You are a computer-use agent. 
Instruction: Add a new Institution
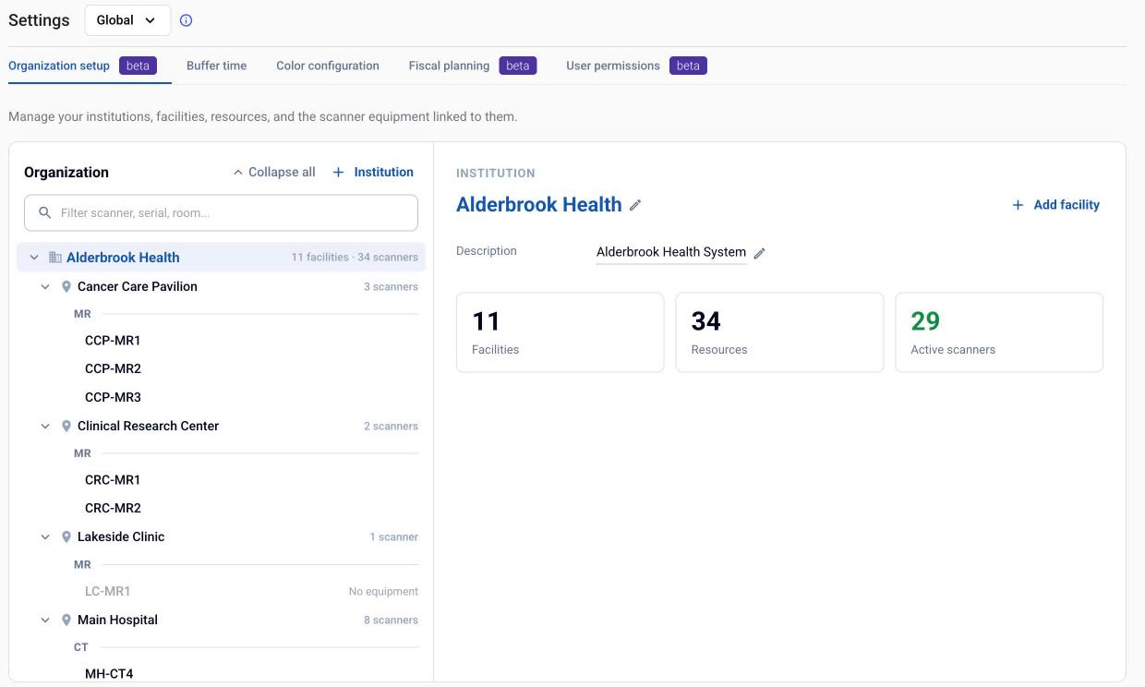pos(373,172)
